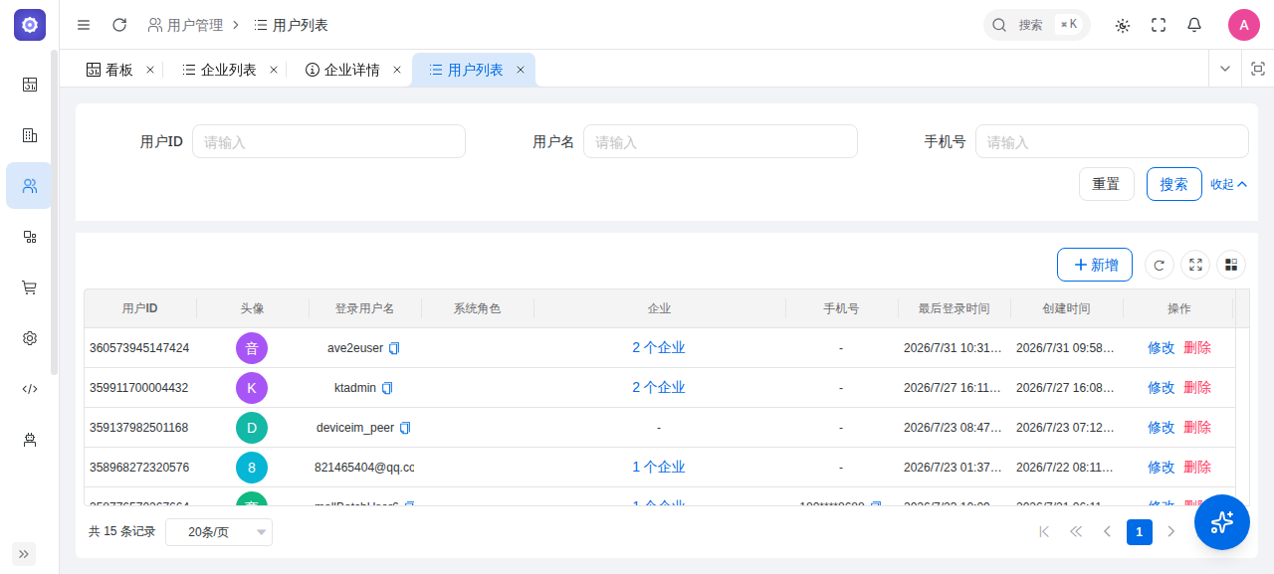Open tab list dropdown chevron
This screenshot has height=574, width=1274.
(x=1225, y=69)
